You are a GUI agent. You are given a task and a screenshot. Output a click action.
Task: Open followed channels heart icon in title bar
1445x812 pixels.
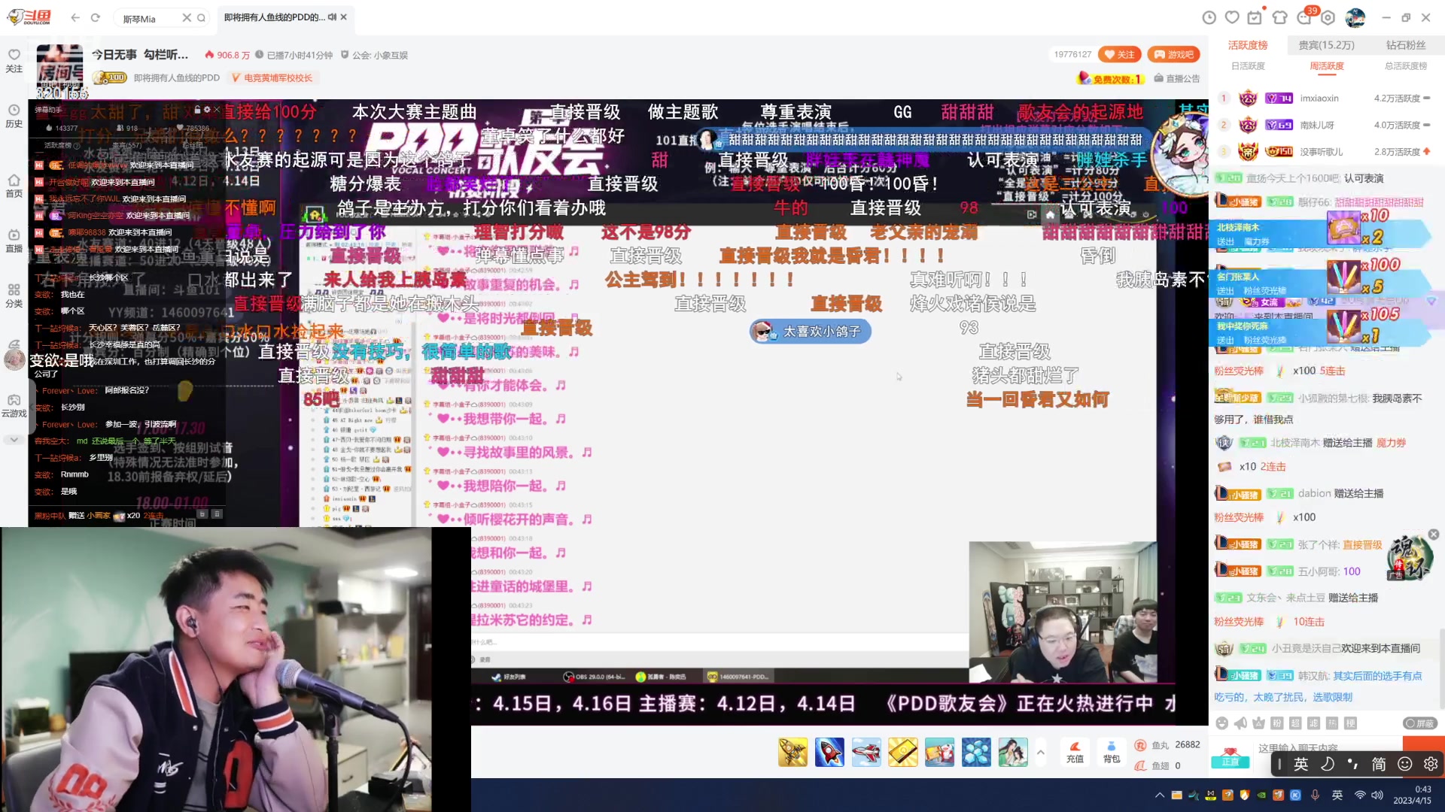point(1232,17)
